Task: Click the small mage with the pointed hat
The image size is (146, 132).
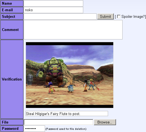Action: (x=71, y=86)
